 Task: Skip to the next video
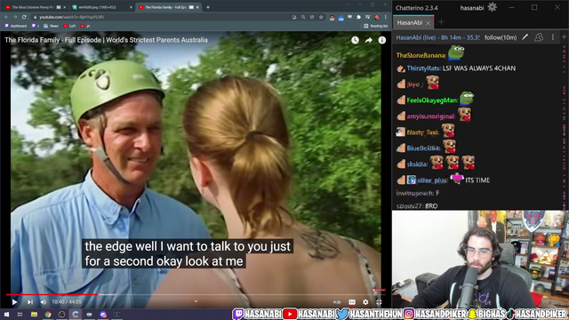30,302
